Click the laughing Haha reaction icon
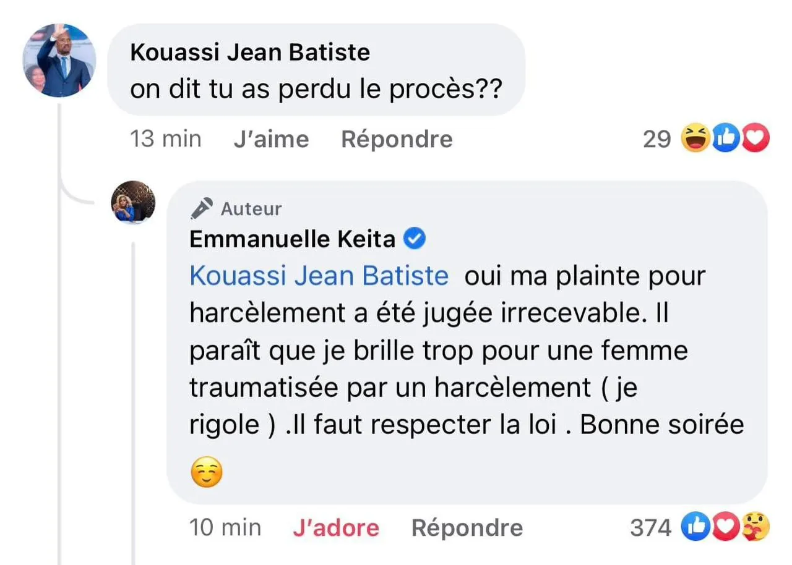This screenshot has width=792, height=565. point(694,138)
